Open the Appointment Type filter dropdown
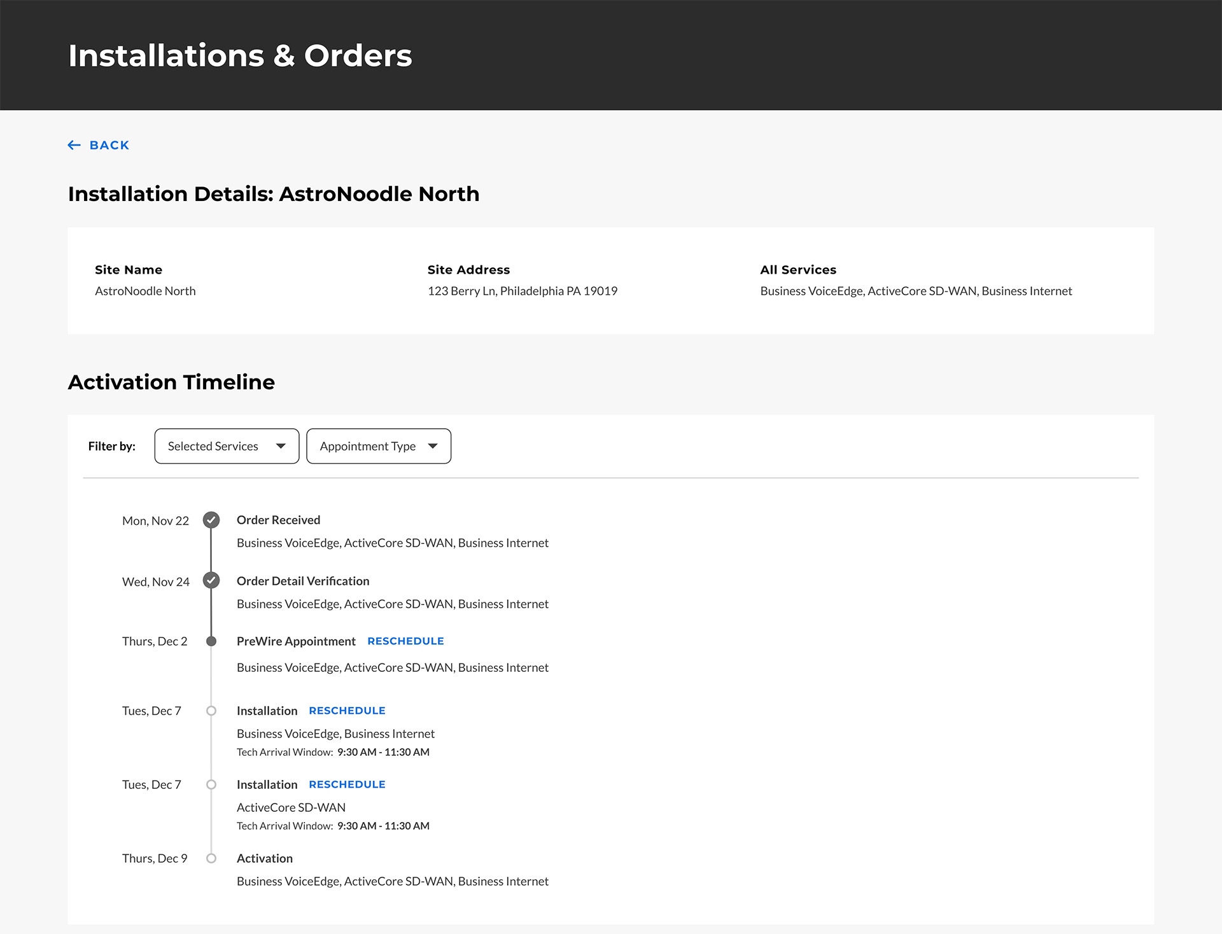The height and width of the screenshot is (934, 1222). tap(379, 446)
